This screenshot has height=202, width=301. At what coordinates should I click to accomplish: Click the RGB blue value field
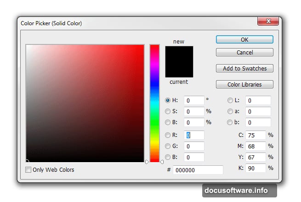coord(194,157)
